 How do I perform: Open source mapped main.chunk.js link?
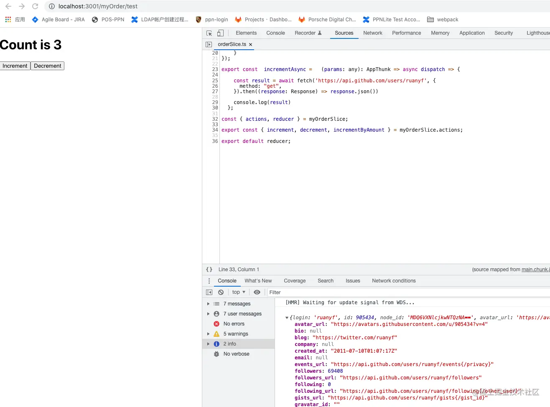point(535,270)
